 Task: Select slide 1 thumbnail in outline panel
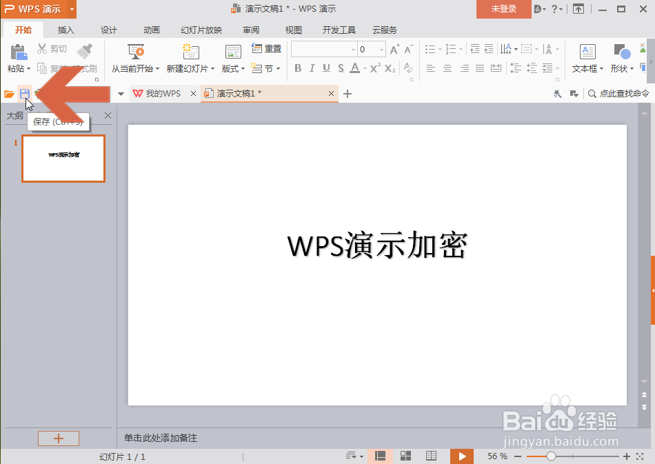coord(63,159)
